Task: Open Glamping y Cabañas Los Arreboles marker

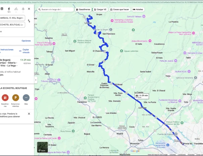Action: 112,20
